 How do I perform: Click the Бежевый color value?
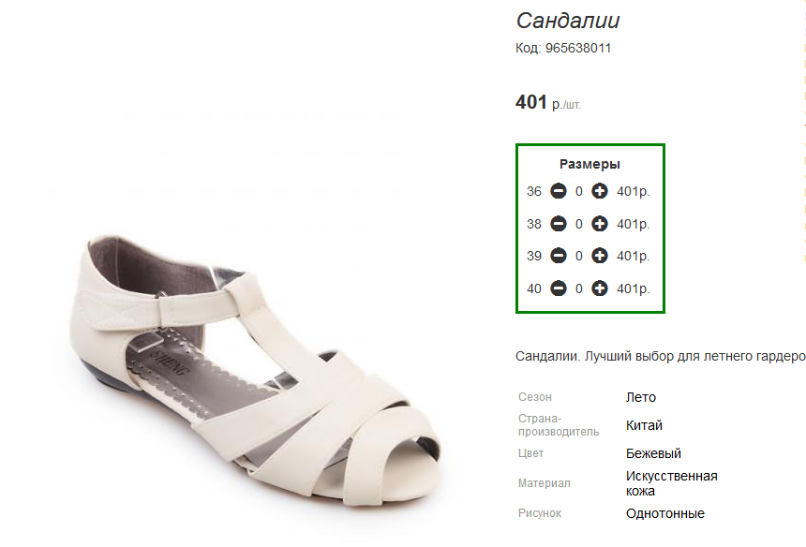653,453
